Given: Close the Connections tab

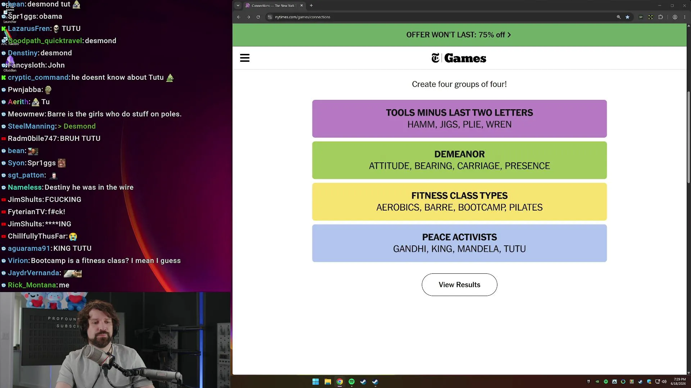Looking at the screenshot, I should 302,5.
